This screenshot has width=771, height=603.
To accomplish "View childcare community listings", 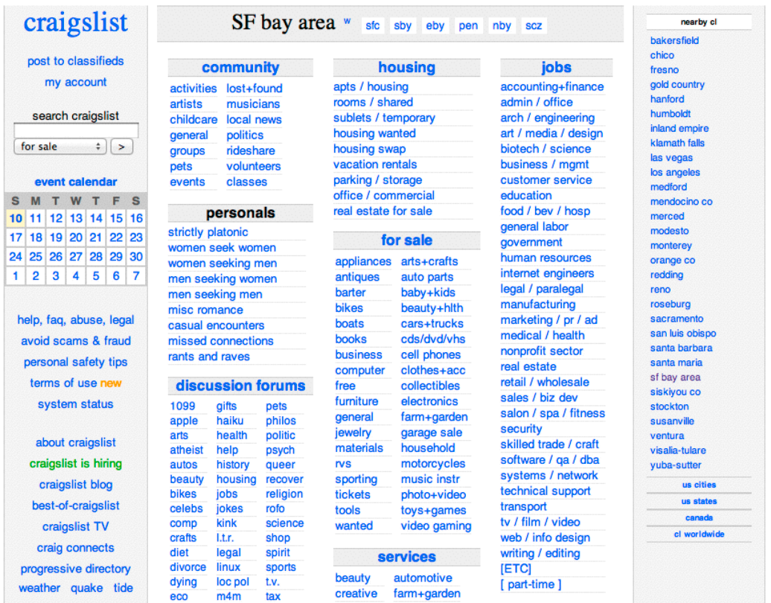I will click(x=193, y=120).
